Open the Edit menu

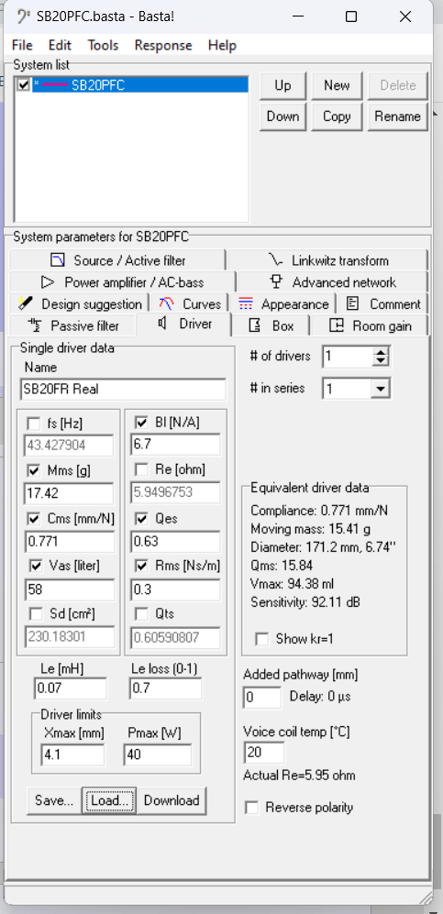point(60,46)
